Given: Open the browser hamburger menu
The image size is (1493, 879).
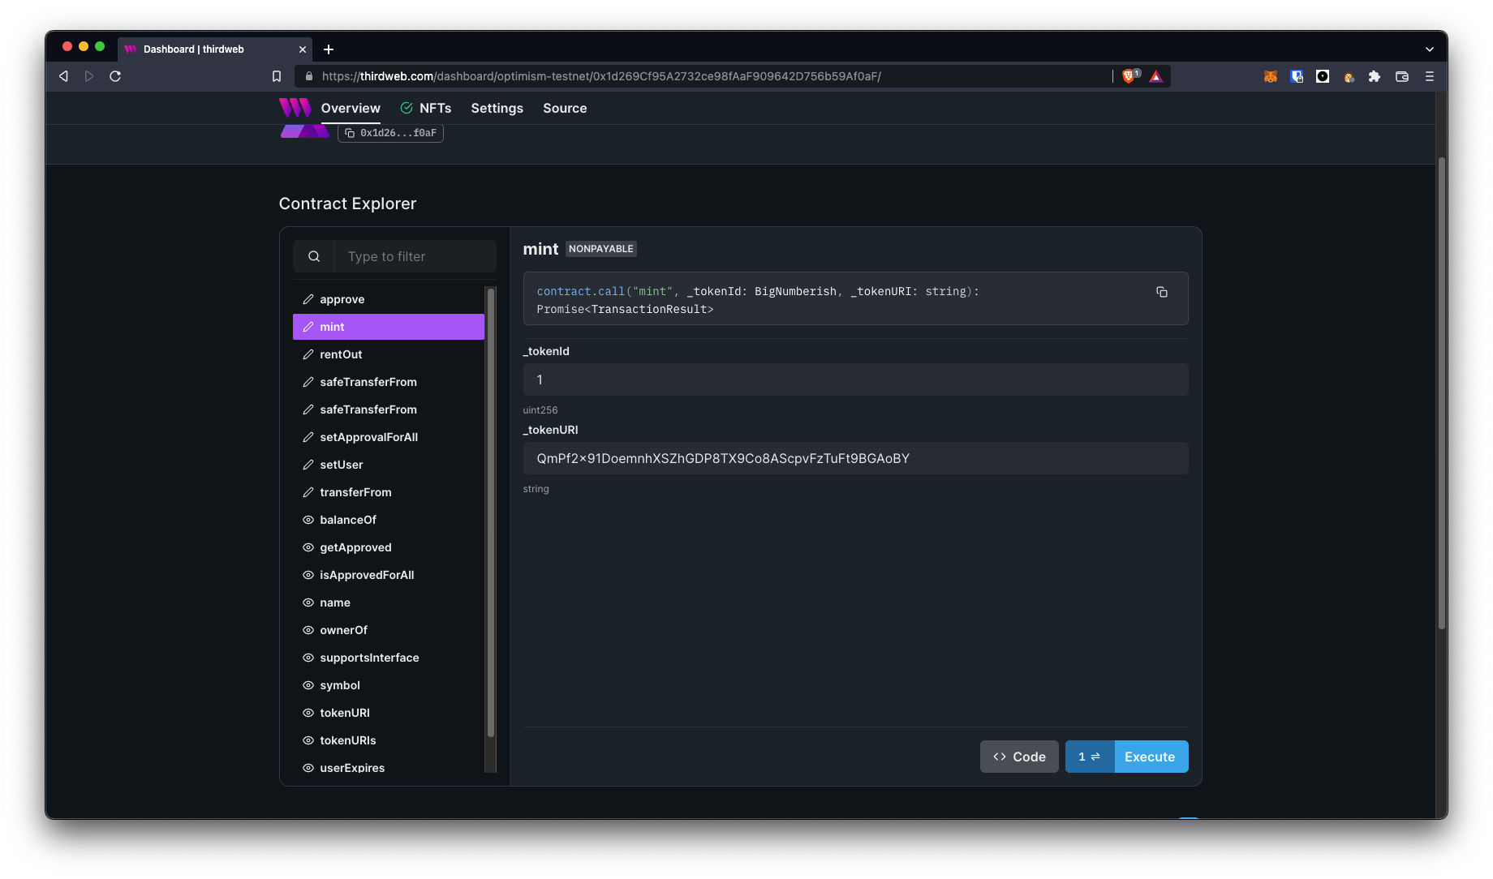Looking at the screenshot, I should point(1429,76).
